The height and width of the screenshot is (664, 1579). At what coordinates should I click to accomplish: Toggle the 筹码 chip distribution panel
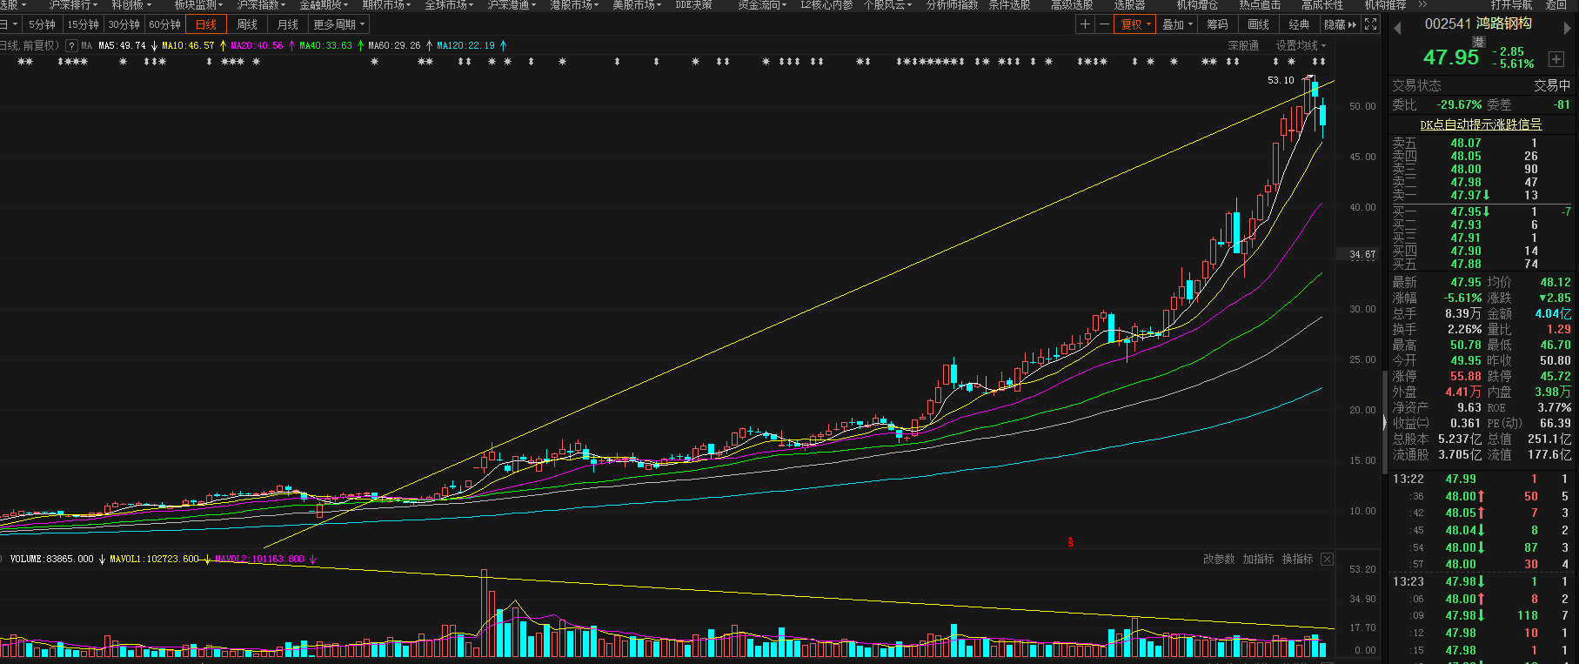coord(1218,24)
